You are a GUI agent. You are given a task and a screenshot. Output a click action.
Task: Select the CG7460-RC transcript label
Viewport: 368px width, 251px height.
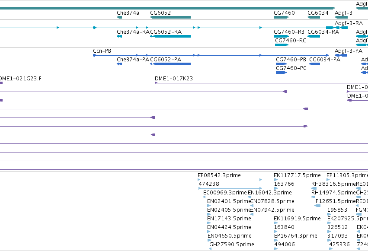coord(291,41)
